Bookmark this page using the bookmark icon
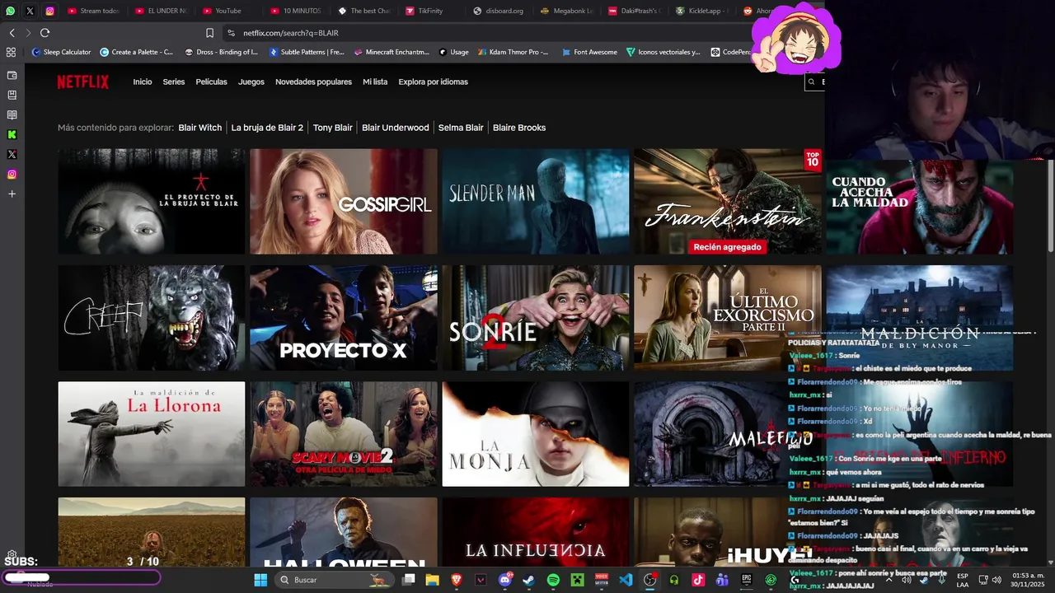 point(209,33)
